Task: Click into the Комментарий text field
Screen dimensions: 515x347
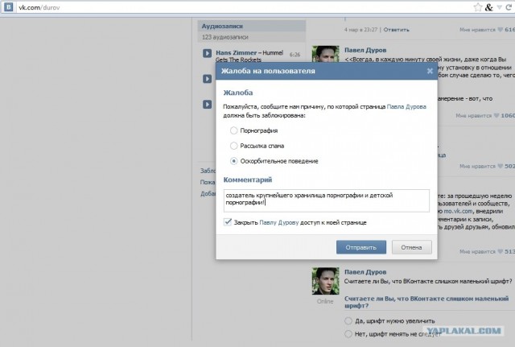Action: tap(327, 200)
